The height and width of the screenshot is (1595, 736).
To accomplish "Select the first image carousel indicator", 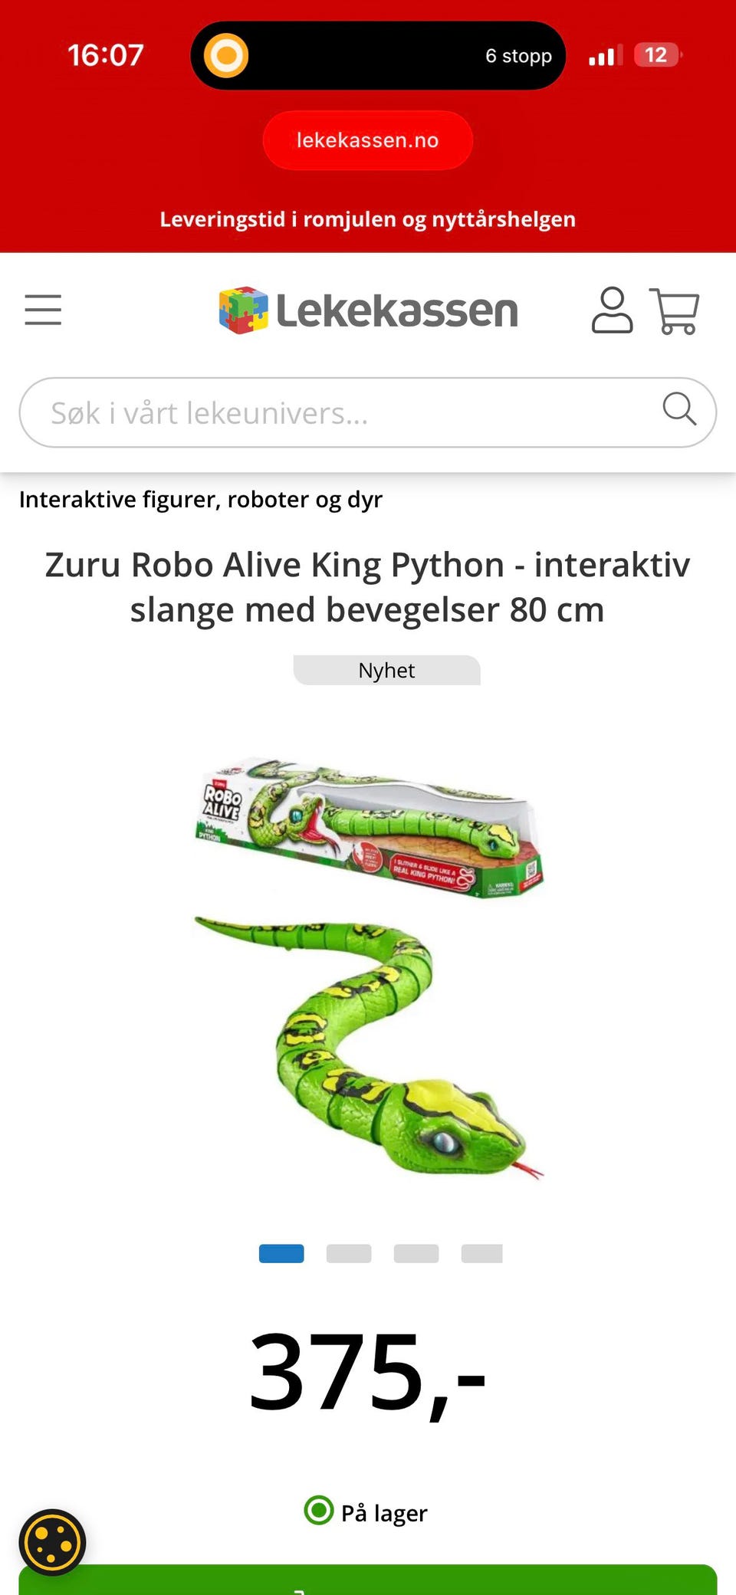I will [x=281, y=1254].
